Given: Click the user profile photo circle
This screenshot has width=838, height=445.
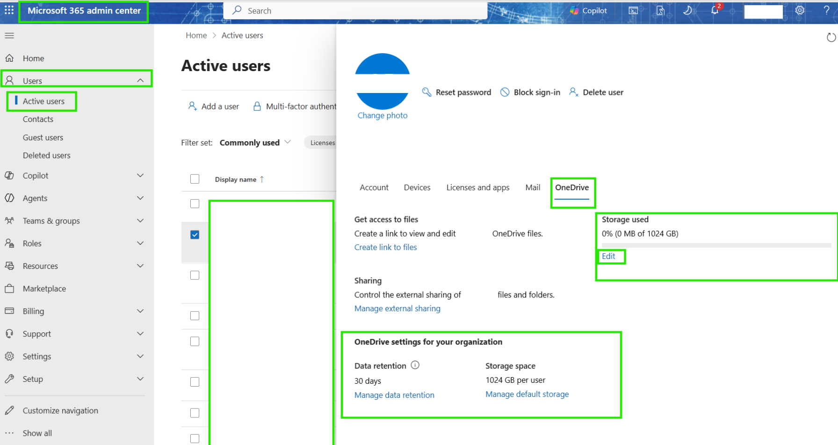Looking at the screenshot, I should 383,81.
